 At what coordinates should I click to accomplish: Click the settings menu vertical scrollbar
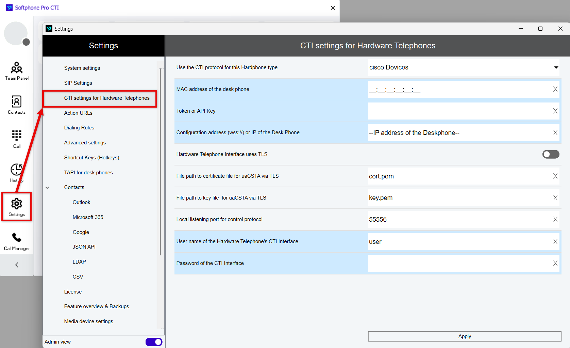161,162
